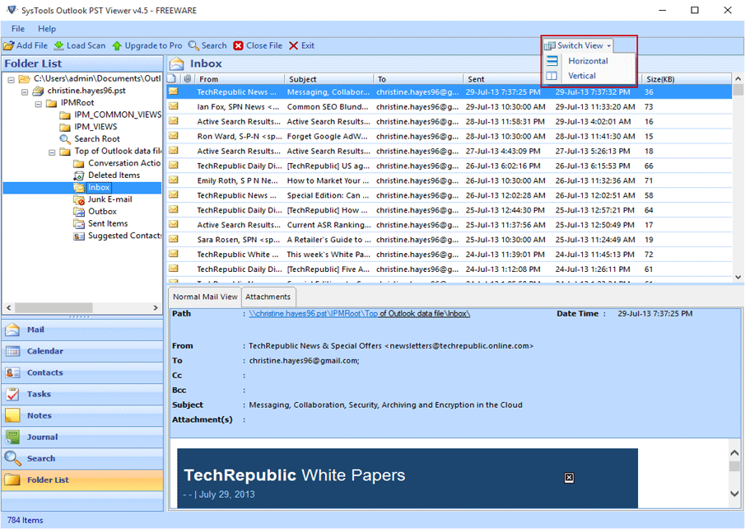Click the broken image icon in the email banner
This screenshot has height=529, width=745.
coord(569,478)
